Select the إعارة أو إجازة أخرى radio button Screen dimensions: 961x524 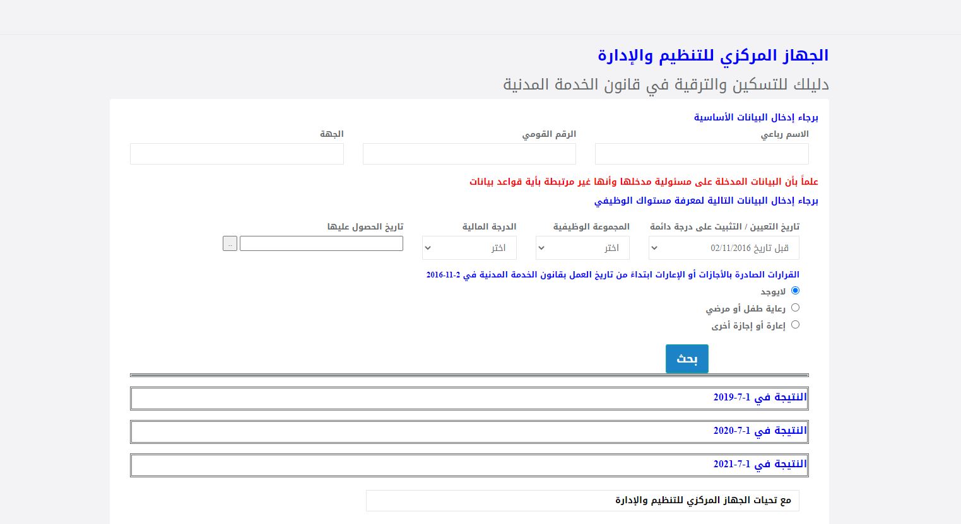(795, 325)
